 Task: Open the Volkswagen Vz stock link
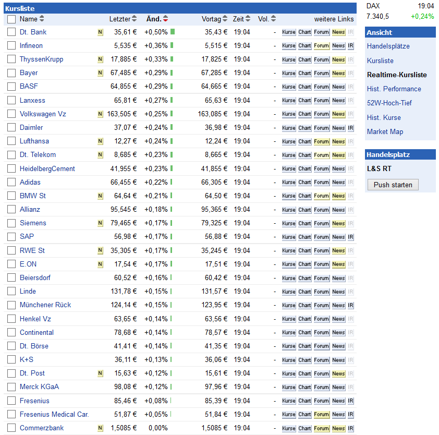[43, 114]
